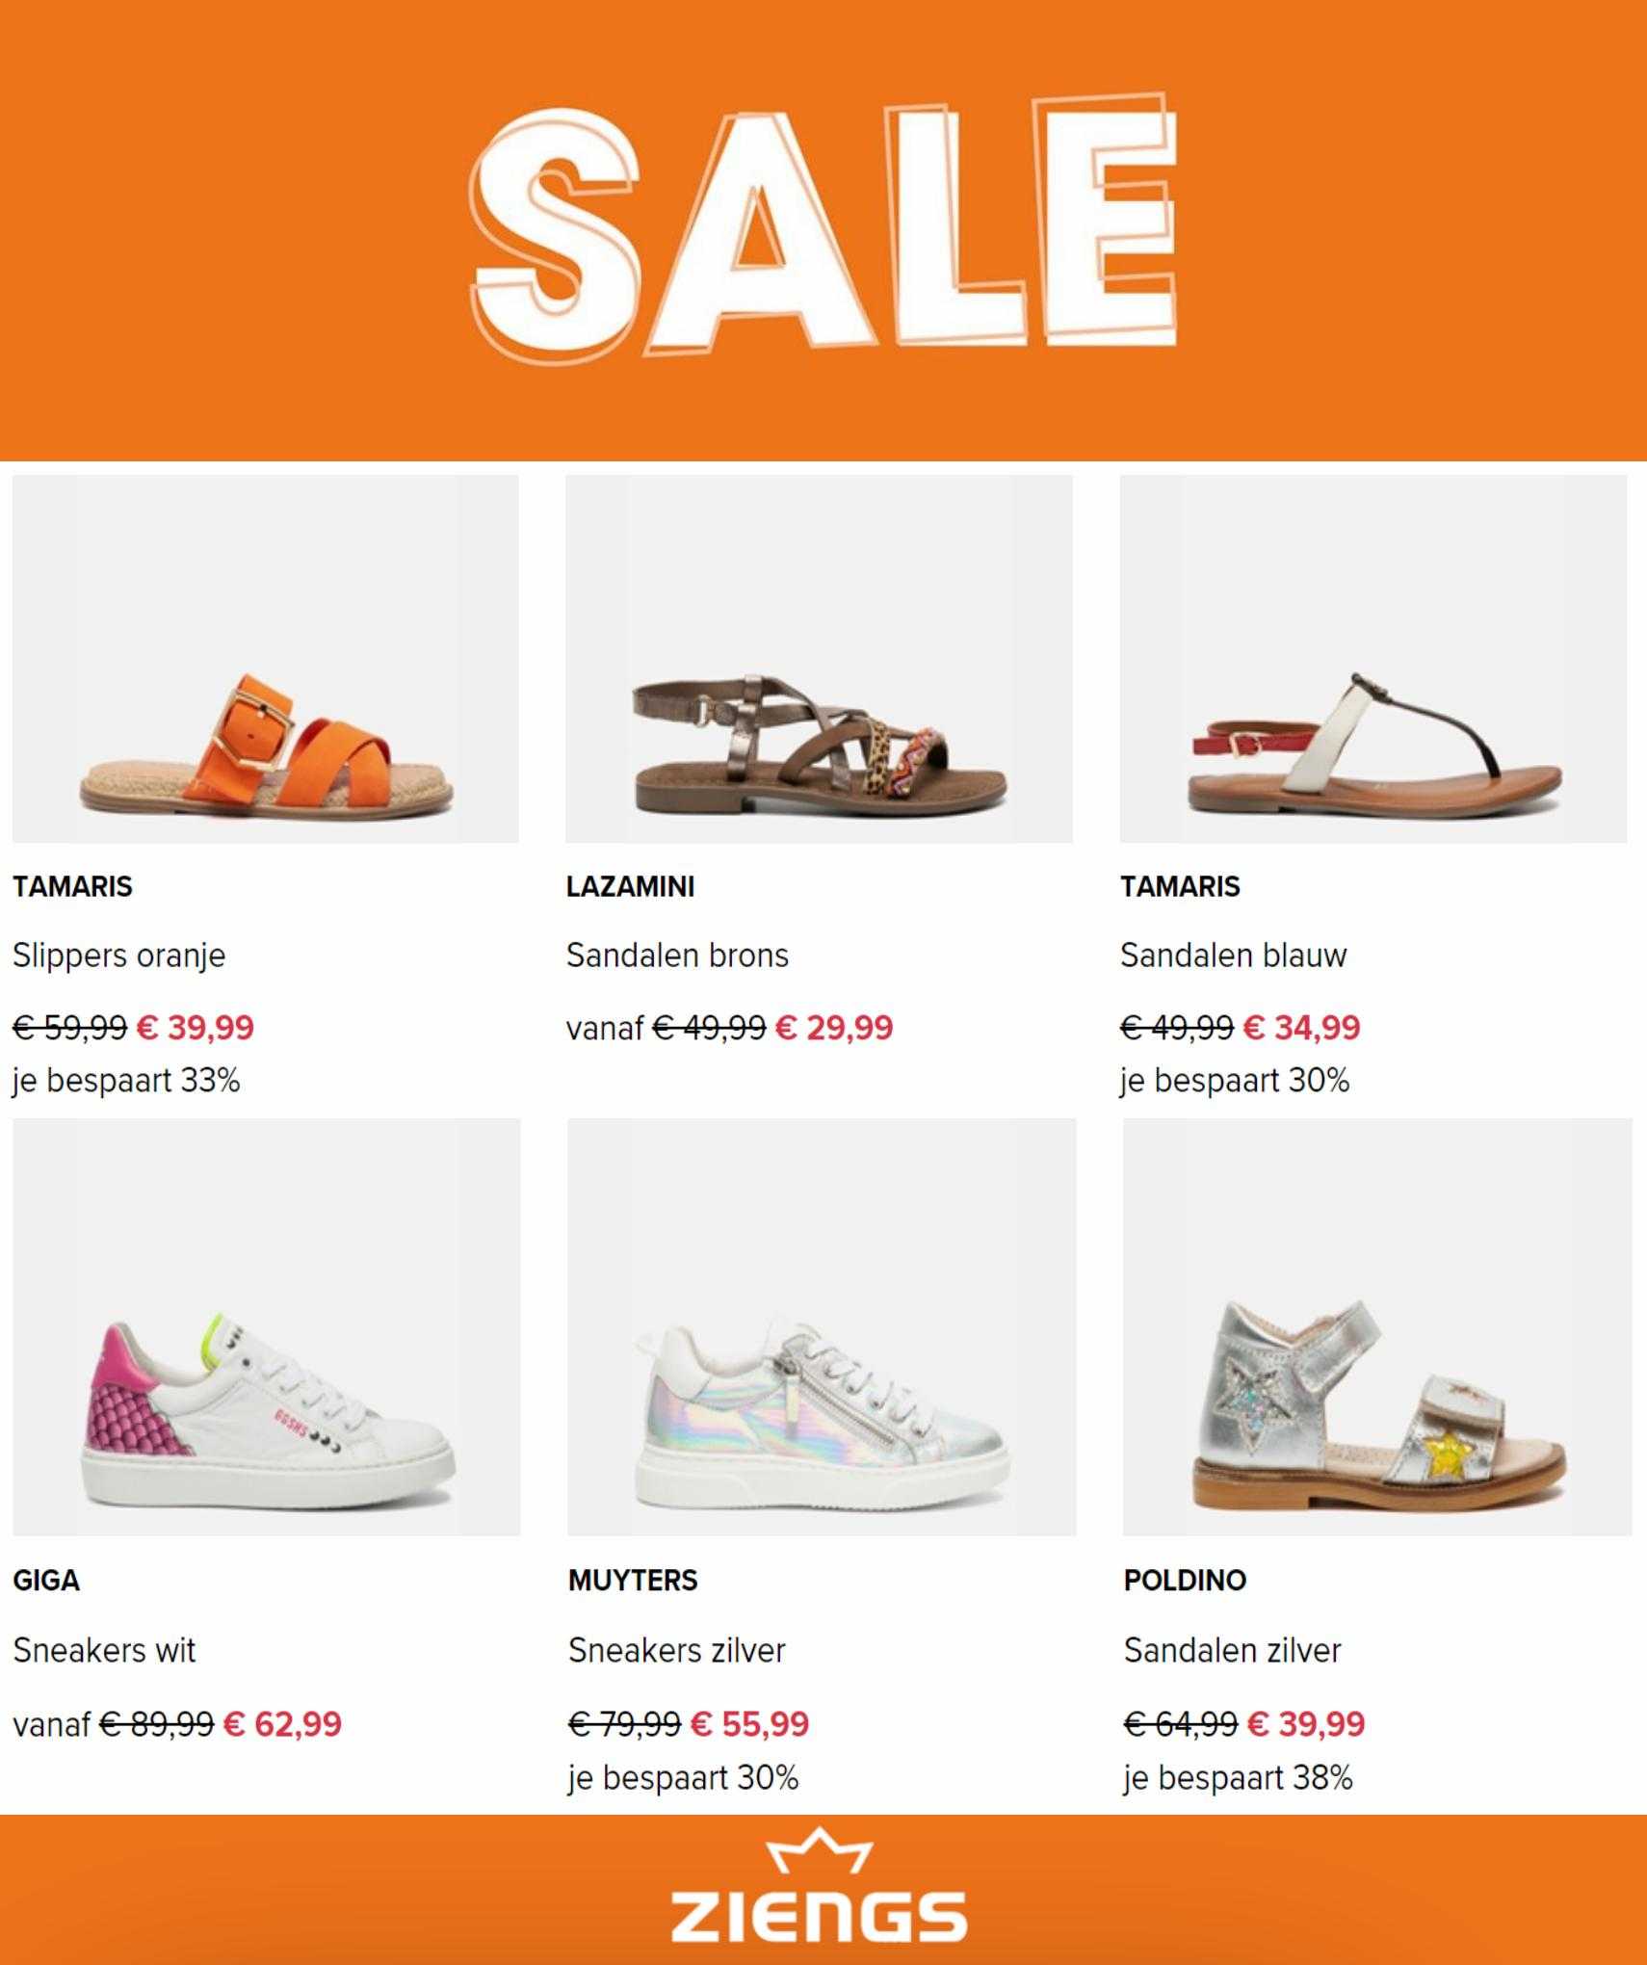Click the Ziengs crown logo
Image resolution: width=1647 pixels, height=1965 pixels.
tap(819, 1849)
